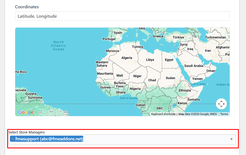Click the Google logo on the map
246x155 pixels.
pyautogui.click(x=25, y=112)
